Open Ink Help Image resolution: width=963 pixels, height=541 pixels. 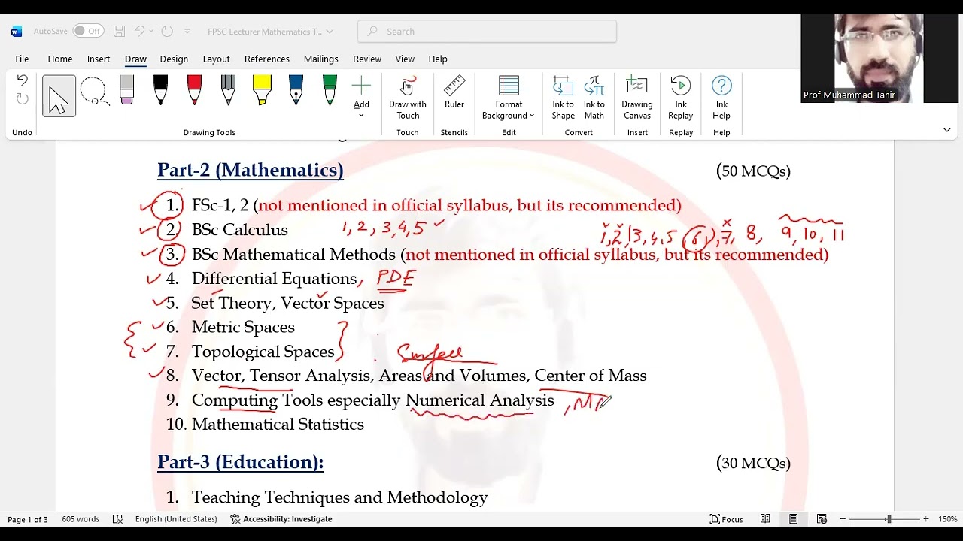(x=721, y=98)
